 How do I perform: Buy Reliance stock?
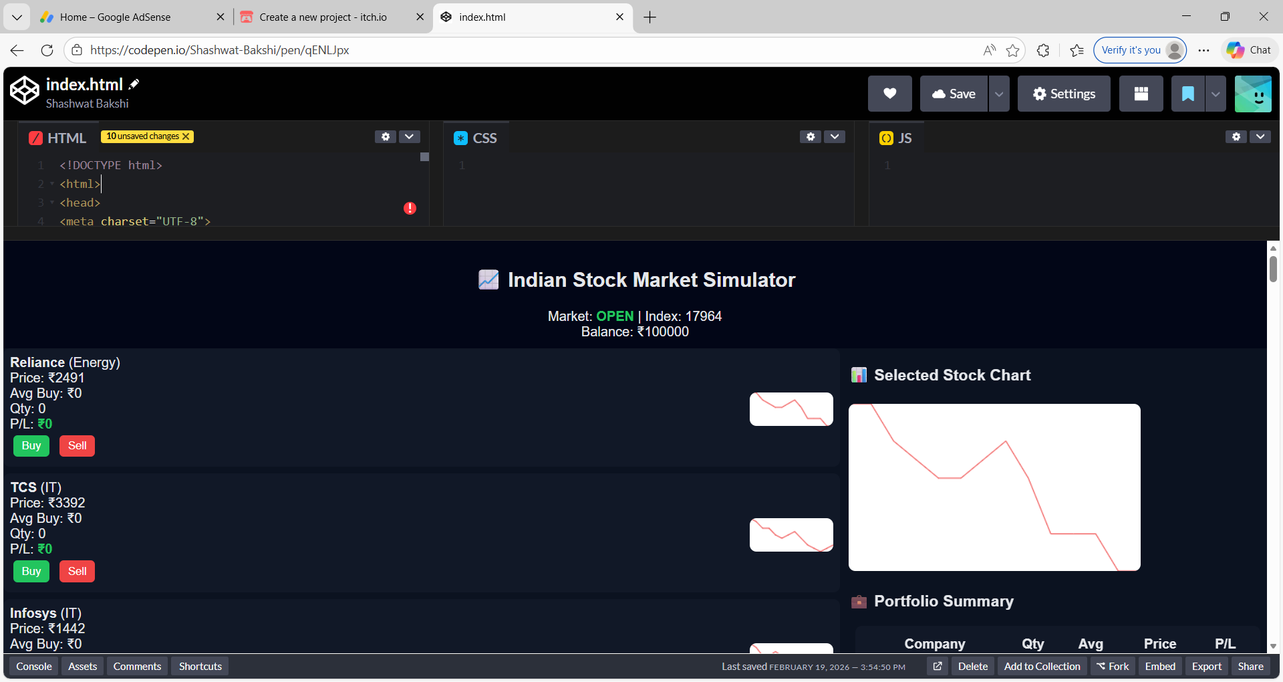(31, 446)
